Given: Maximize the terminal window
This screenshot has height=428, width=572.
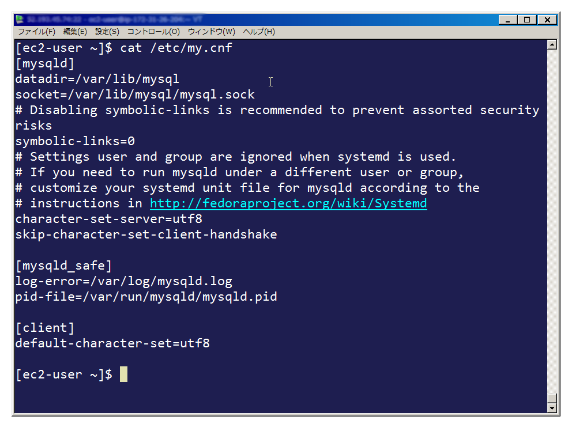Looking at the screenshot, I should (527, 20).
